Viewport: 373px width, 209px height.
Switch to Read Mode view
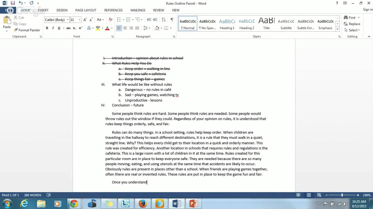tap(298, 195)
